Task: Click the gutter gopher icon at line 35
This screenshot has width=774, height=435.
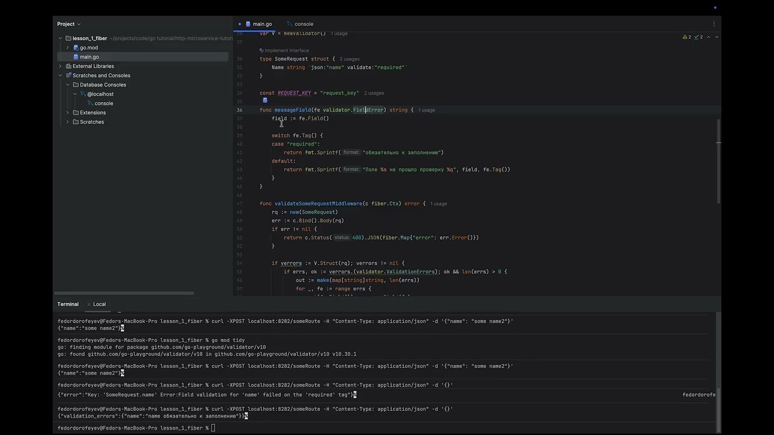Action: (x=265, y=100)
